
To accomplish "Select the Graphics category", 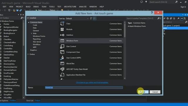I will pos(33,50).
